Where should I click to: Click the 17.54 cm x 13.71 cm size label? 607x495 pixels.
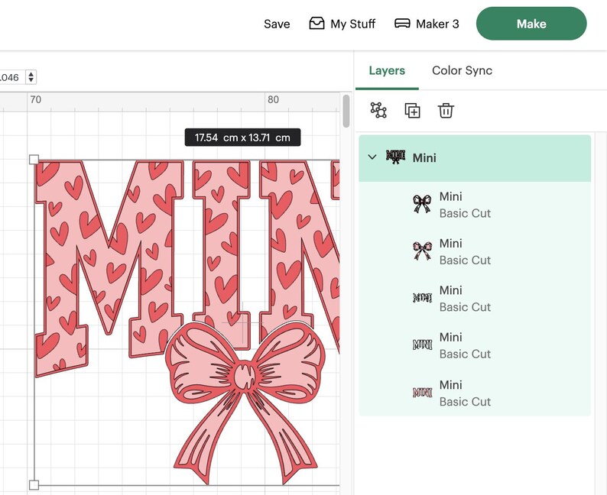[242, 137]
